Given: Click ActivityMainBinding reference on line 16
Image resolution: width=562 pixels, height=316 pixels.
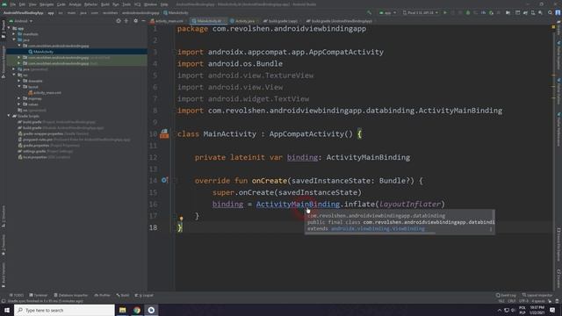Looking at the screenshot, I should click(x=298, y=204).
